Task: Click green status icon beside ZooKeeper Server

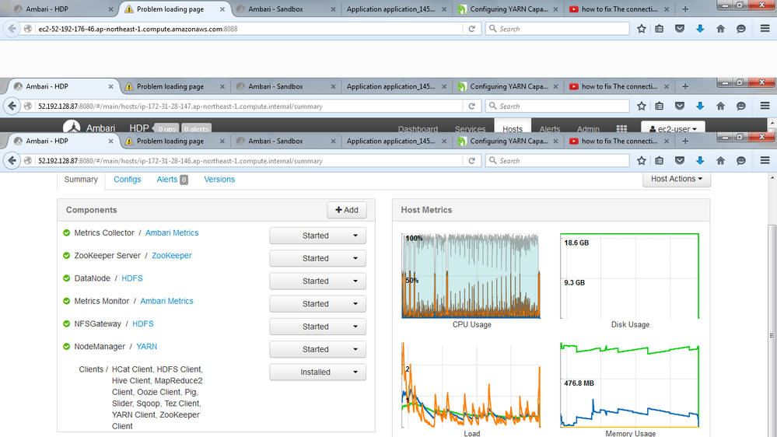Action: (x=67, y=256)
